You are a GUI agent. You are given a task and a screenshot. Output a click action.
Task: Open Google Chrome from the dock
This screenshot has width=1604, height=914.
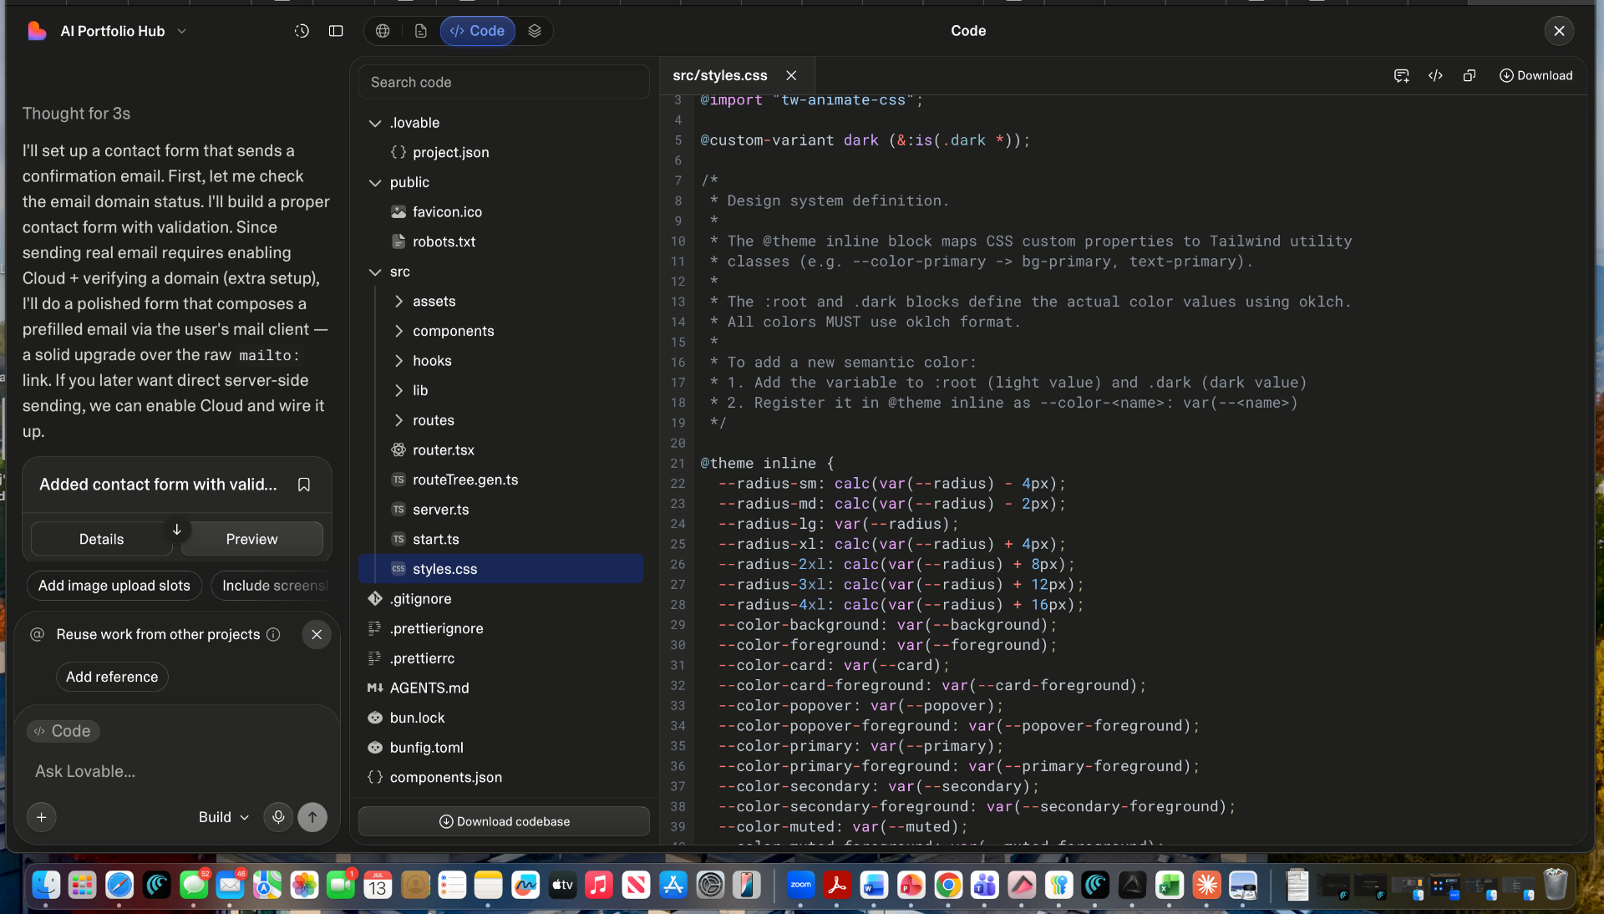948,885
